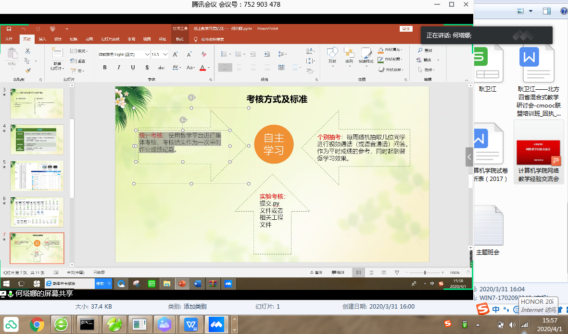
Task: Click the New Slide (新建幻灯片) button
Action: [57, 58]
